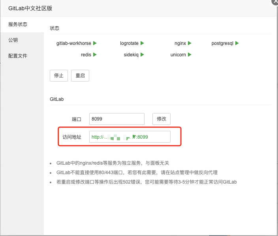Click the gitlab-workhorse service name
The height and width of the screenshot is (236, 278).
click(x=74, y=43)
